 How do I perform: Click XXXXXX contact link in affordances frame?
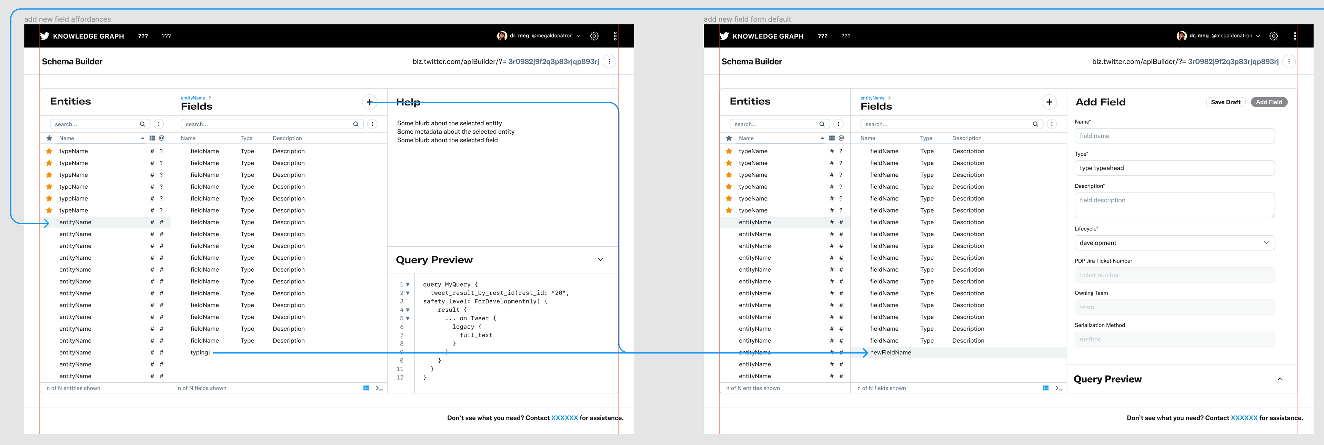point(564,418)
